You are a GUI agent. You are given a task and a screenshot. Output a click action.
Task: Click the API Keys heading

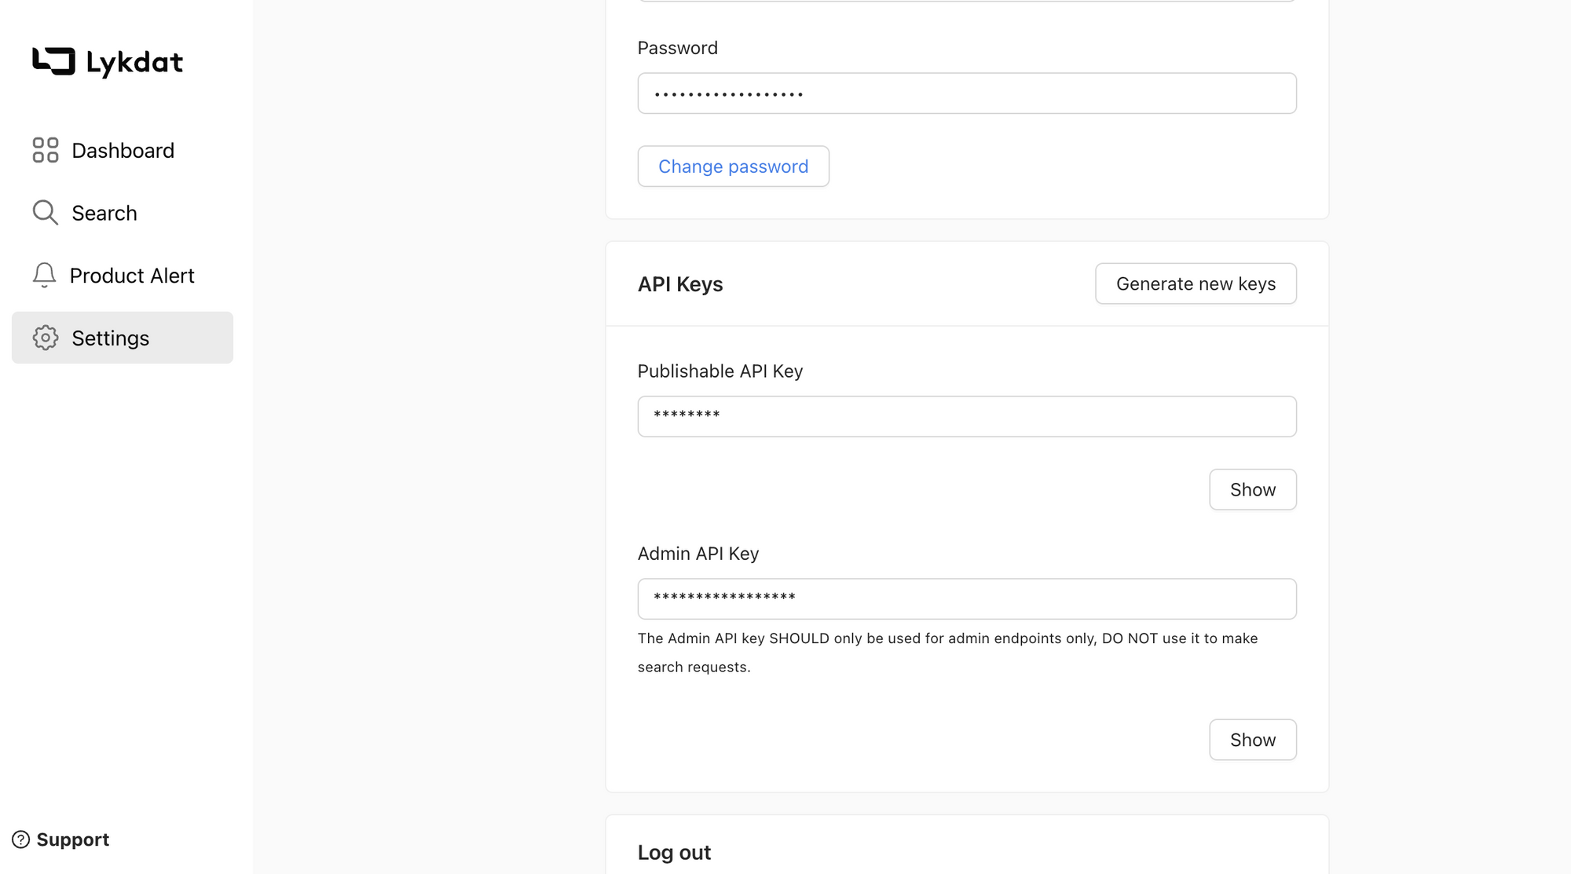680,284
